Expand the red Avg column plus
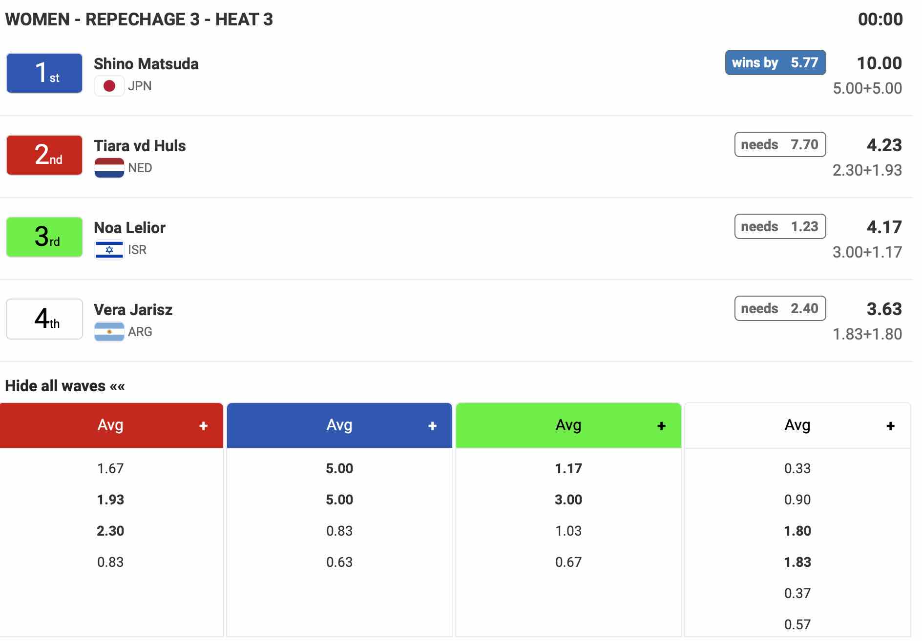The image size is (922, 641). (204, 426)
